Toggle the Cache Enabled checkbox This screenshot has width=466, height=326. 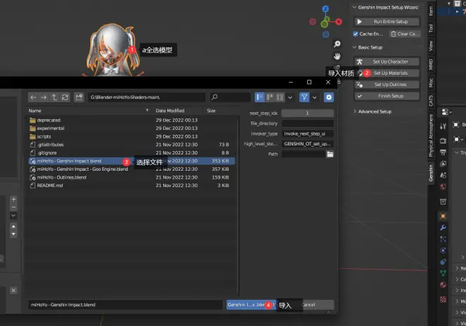pyautogui.click(x=355, y=34)
